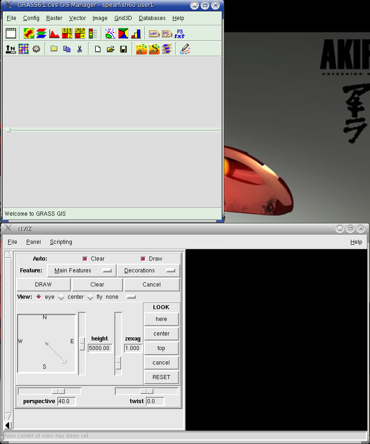
Task: Click the DRAW button in NVIZ
Action: pos(43,285)
